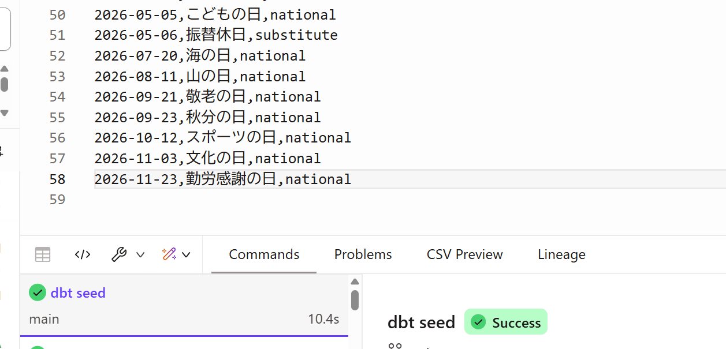Click the command list scrollbar thumb
Image resolution: width=726 pixels, height=349 pixels.
355,300
